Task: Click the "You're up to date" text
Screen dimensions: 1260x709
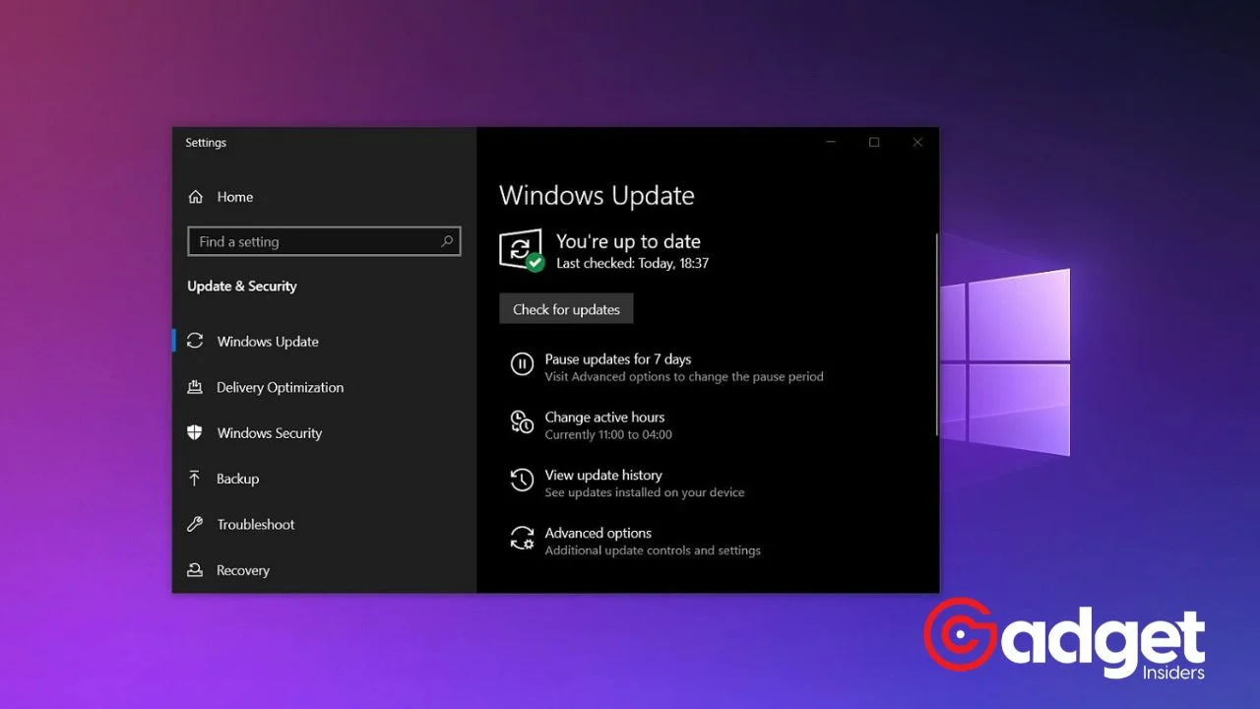Action: pos(628,241)
